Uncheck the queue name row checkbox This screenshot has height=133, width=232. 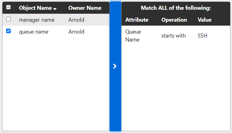9,31
